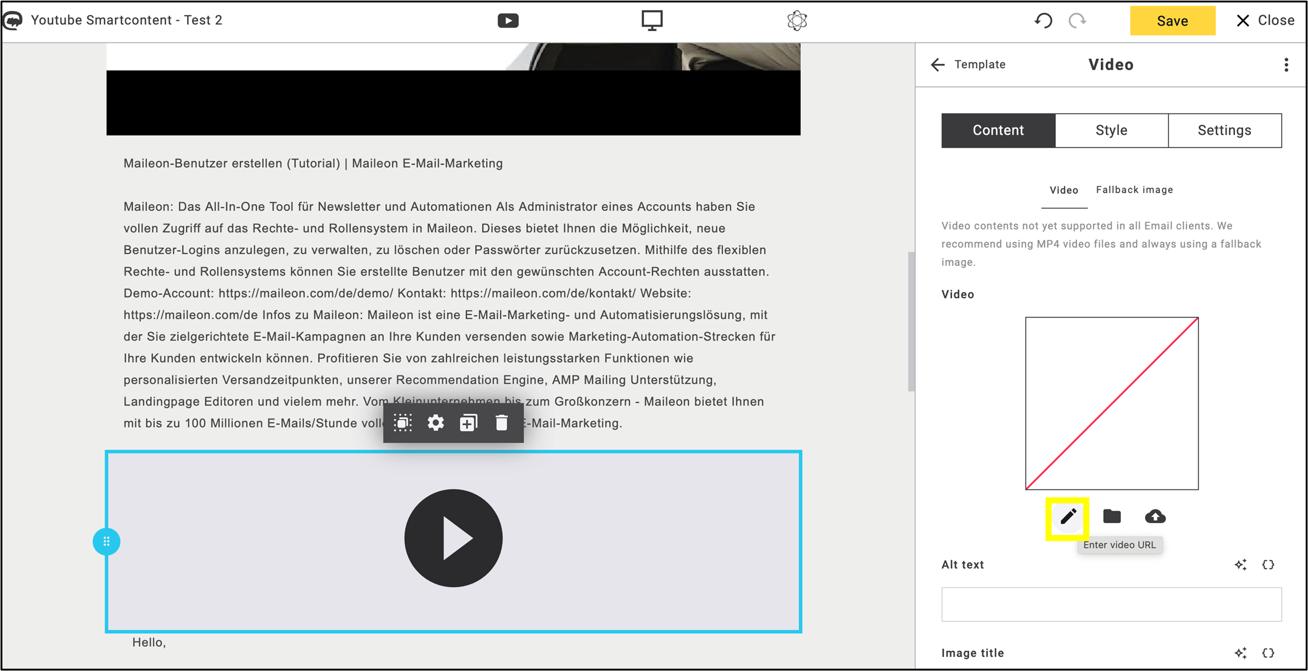Screen dimensions: 1308x671
Task: Open the atom-shaped AI assistant icon
Action: click(x=797, y=21)
